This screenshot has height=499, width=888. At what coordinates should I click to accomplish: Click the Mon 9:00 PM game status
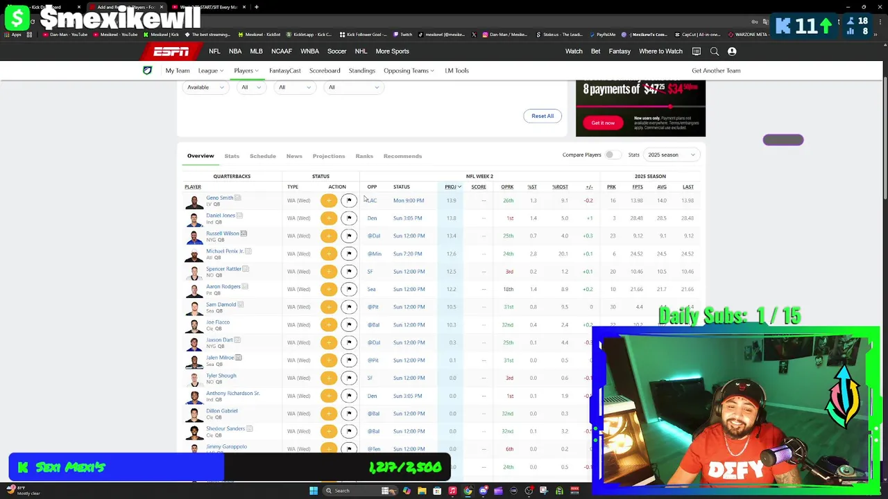click(409, 200)
